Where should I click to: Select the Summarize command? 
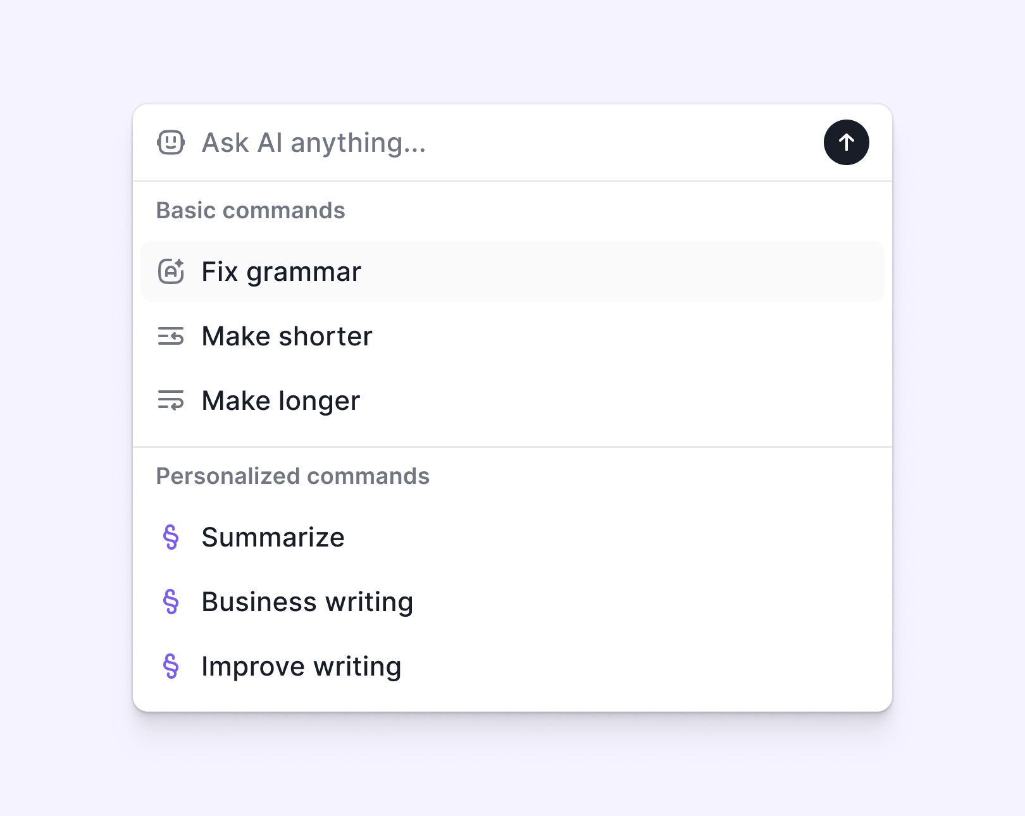(272, 537)
